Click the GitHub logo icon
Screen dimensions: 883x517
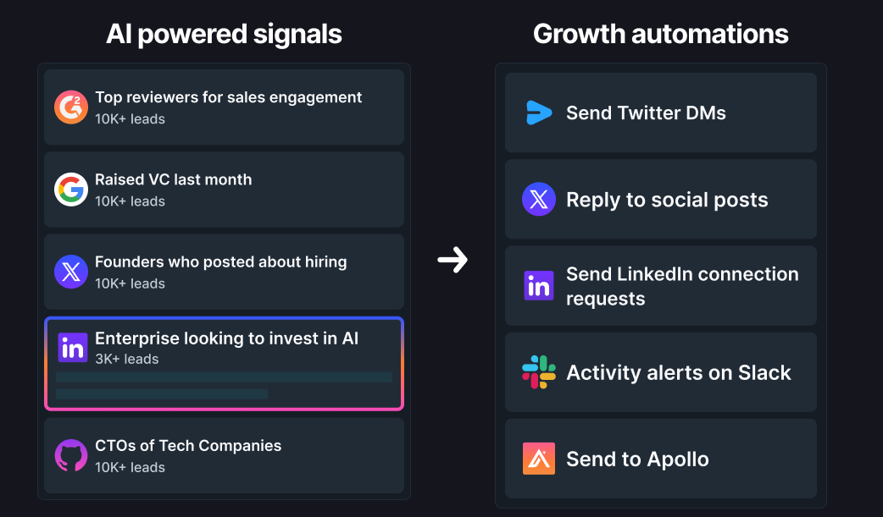coord(71,455)
